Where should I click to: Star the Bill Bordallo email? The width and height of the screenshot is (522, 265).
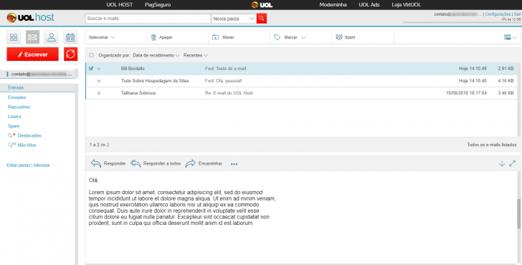98,69
